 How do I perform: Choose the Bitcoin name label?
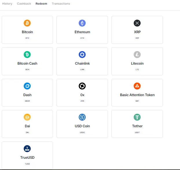click(x=27, y=32)
